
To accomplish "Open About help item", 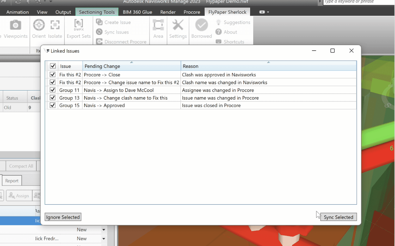I will point(227,32).
